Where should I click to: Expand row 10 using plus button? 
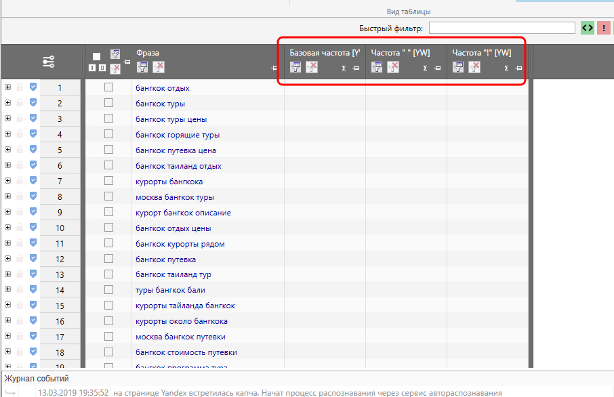(7, 228)
